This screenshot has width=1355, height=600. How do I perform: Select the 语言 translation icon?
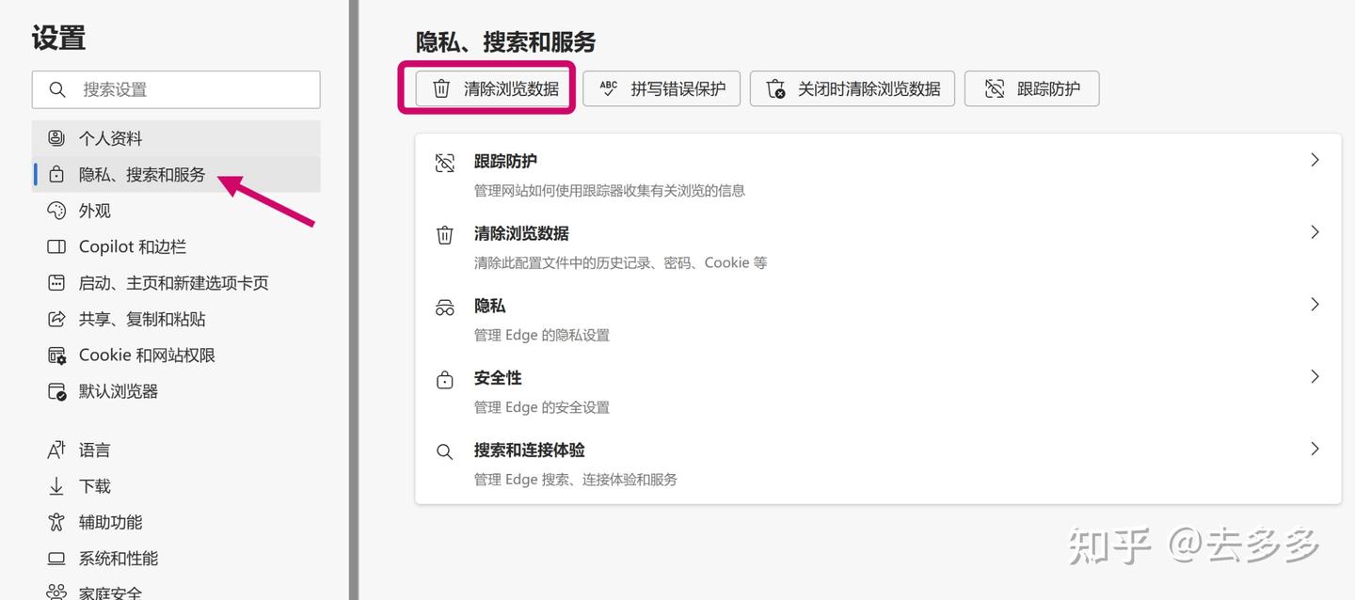pos(55,450)
